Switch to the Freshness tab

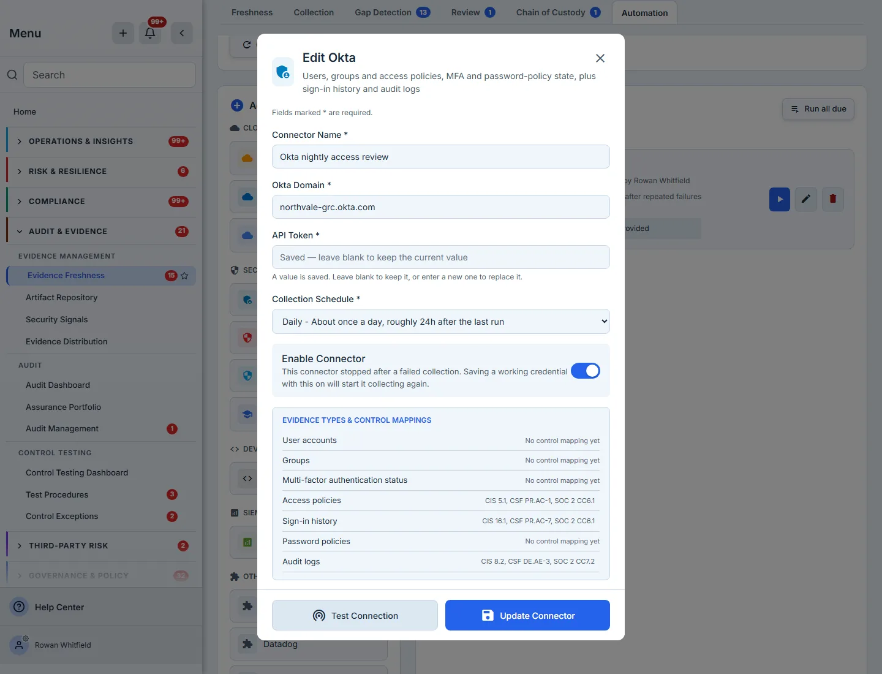coord(252,12)
